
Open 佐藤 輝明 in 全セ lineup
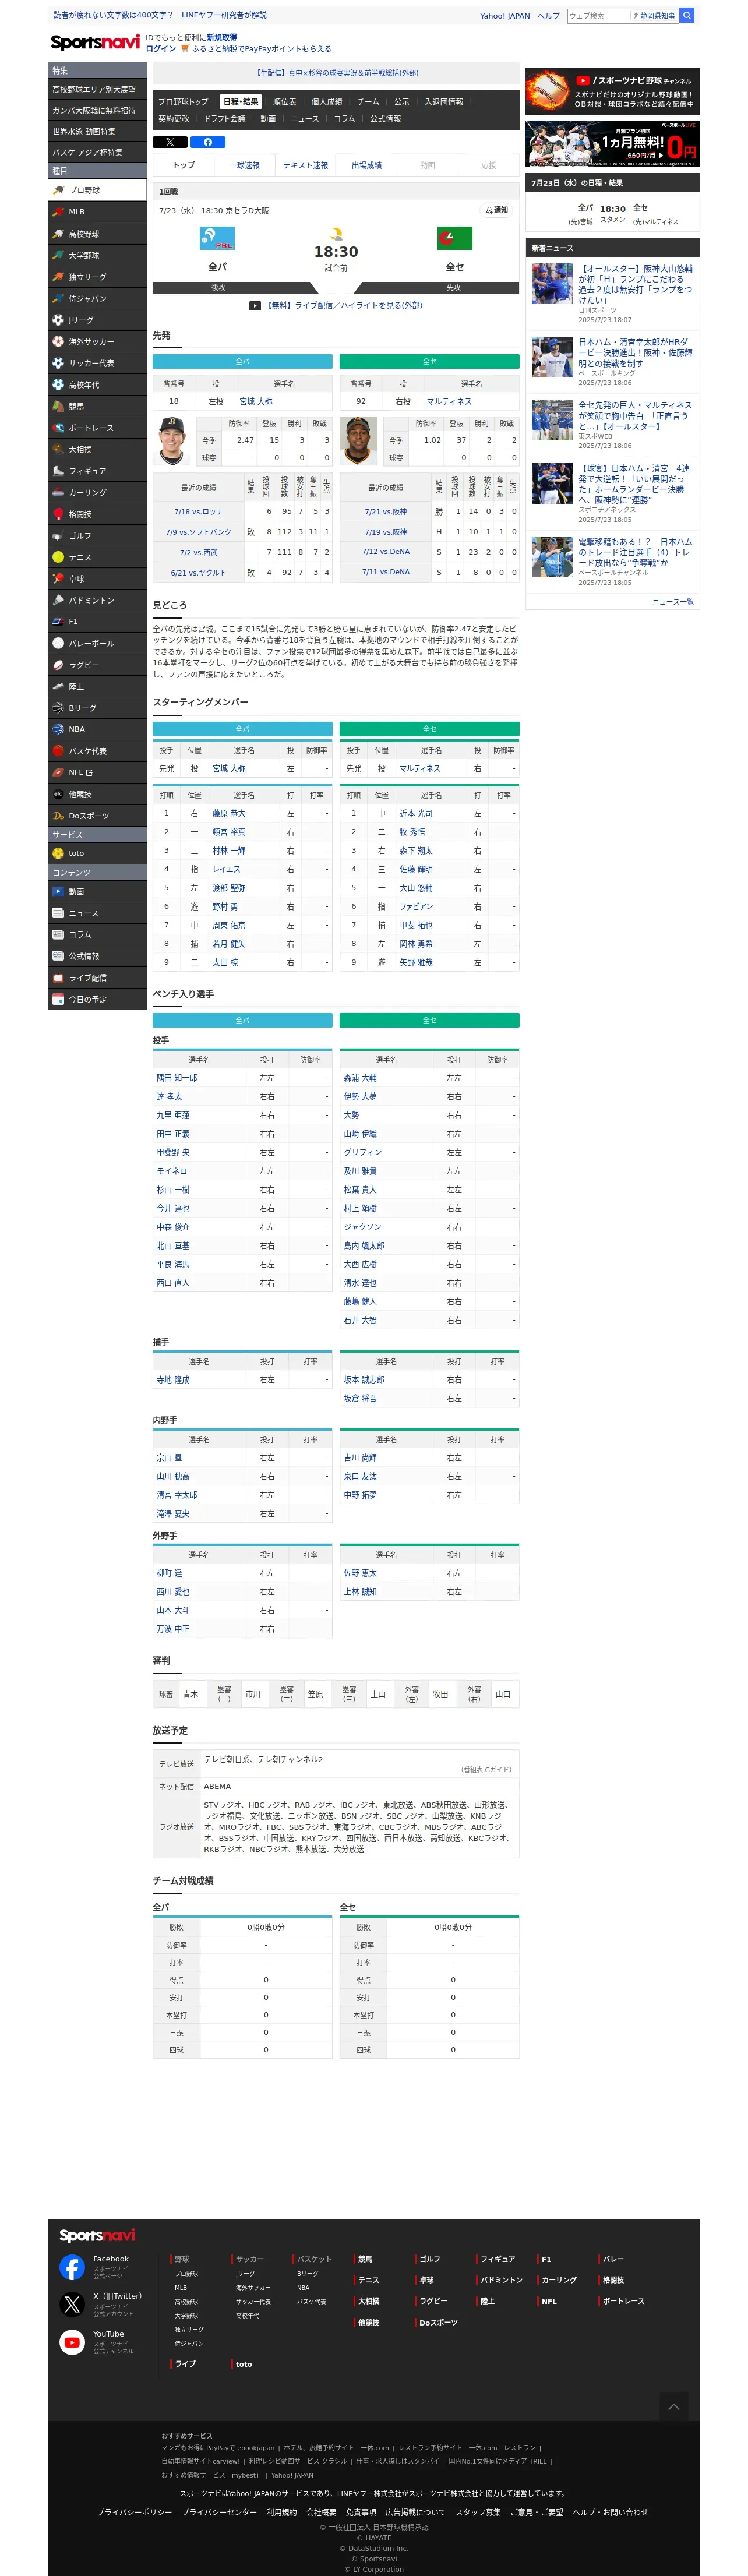(416, 870)
